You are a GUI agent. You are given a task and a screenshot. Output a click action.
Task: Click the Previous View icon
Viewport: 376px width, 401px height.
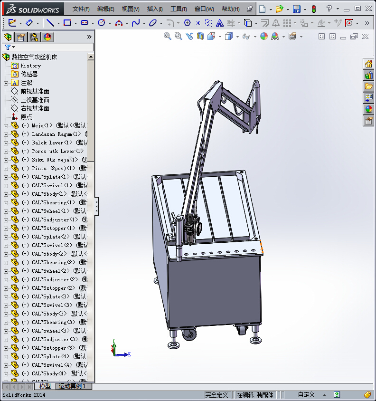[189, 36]
